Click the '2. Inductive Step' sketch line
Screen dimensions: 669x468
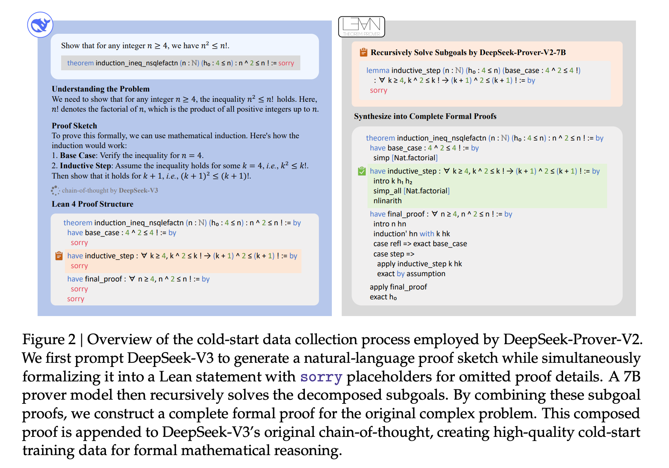point(180,166)
